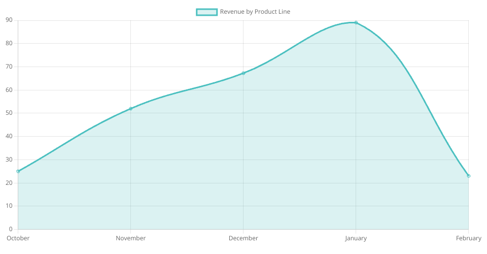
Task: Toggle the Revenue by Product Line legend label
Action: (255, 12)
